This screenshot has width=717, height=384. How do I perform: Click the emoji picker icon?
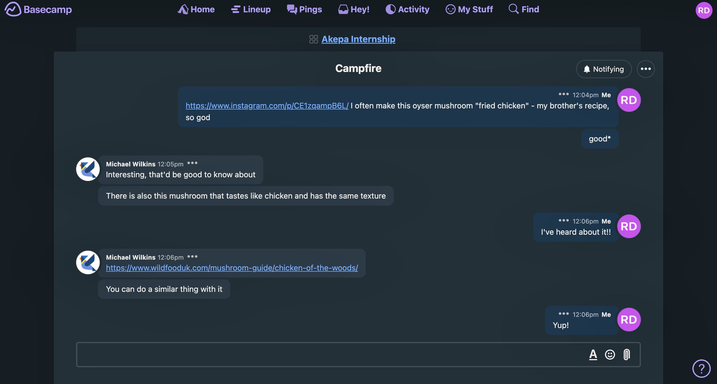[x=609, y=355]
